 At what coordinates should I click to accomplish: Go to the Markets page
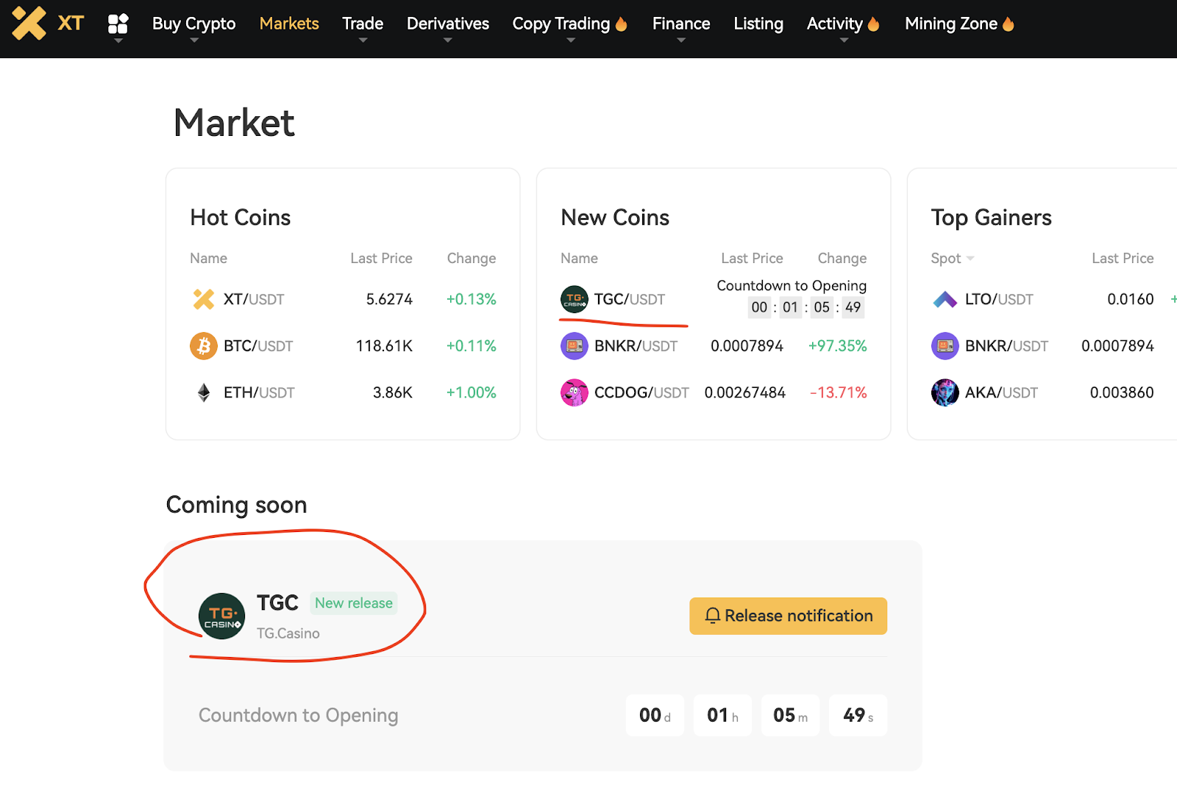(289, 24)
